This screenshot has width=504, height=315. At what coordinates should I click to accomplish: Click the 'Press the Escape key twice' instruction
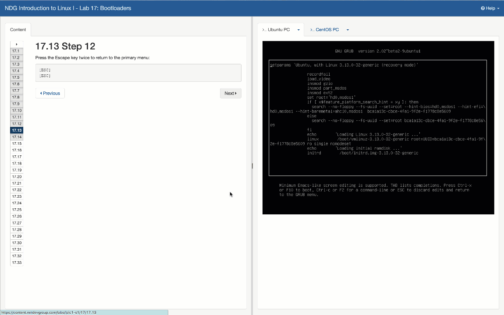[x=92, y=58]
